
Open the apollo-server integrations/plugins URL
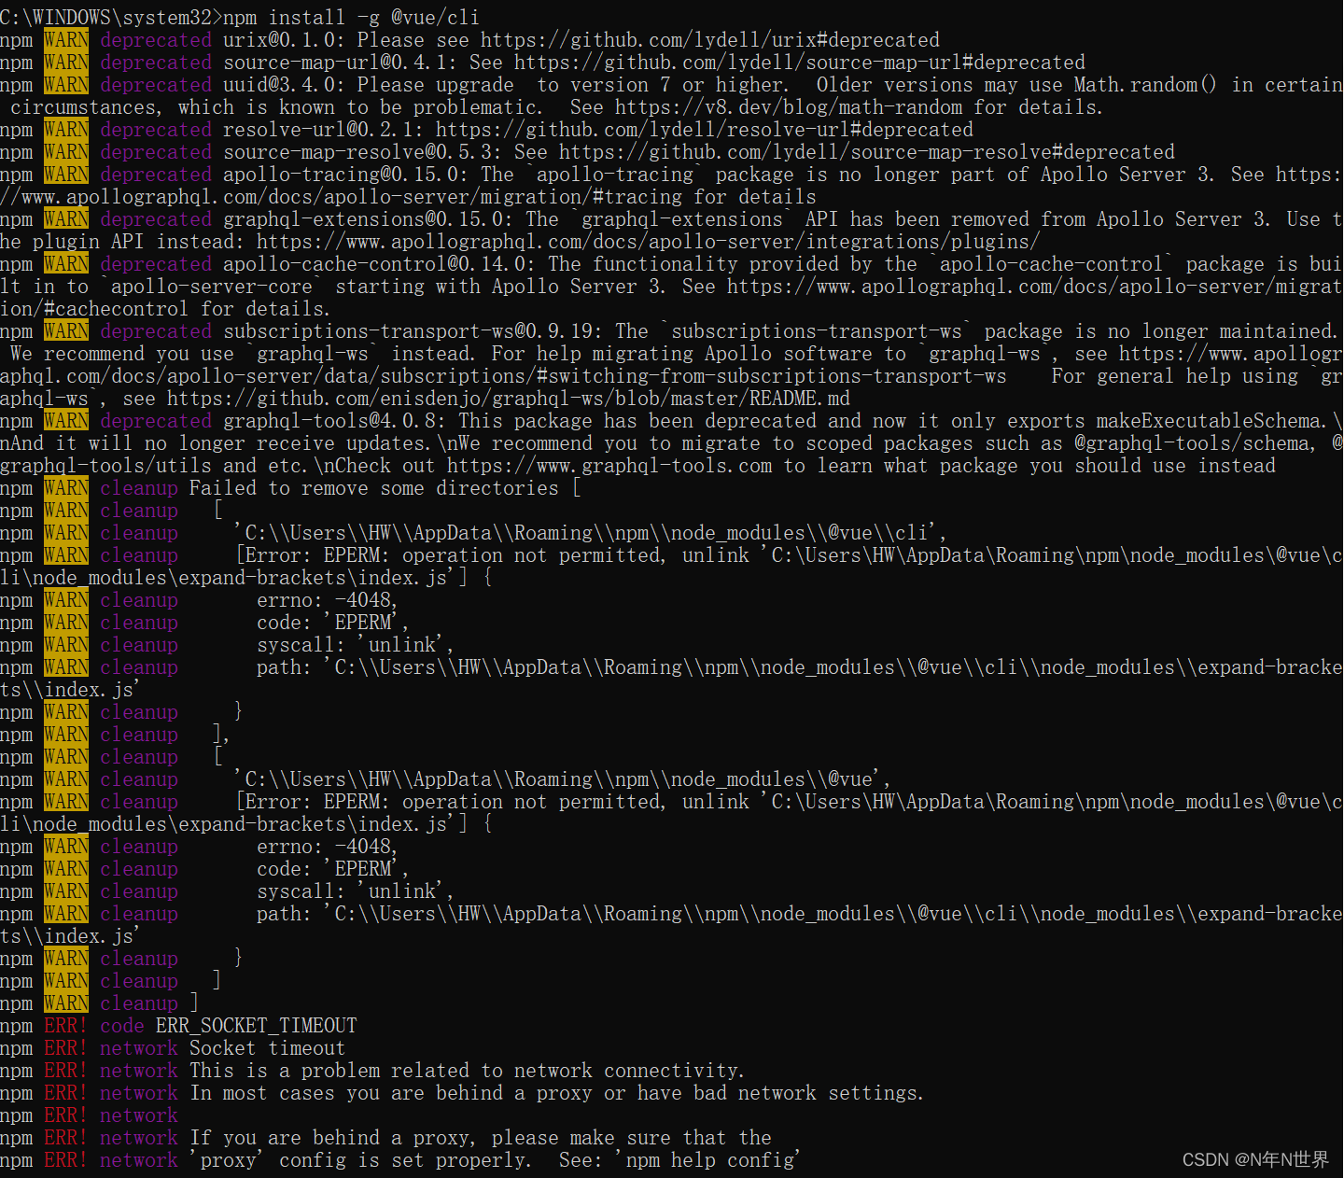click(x=648, y=242)
